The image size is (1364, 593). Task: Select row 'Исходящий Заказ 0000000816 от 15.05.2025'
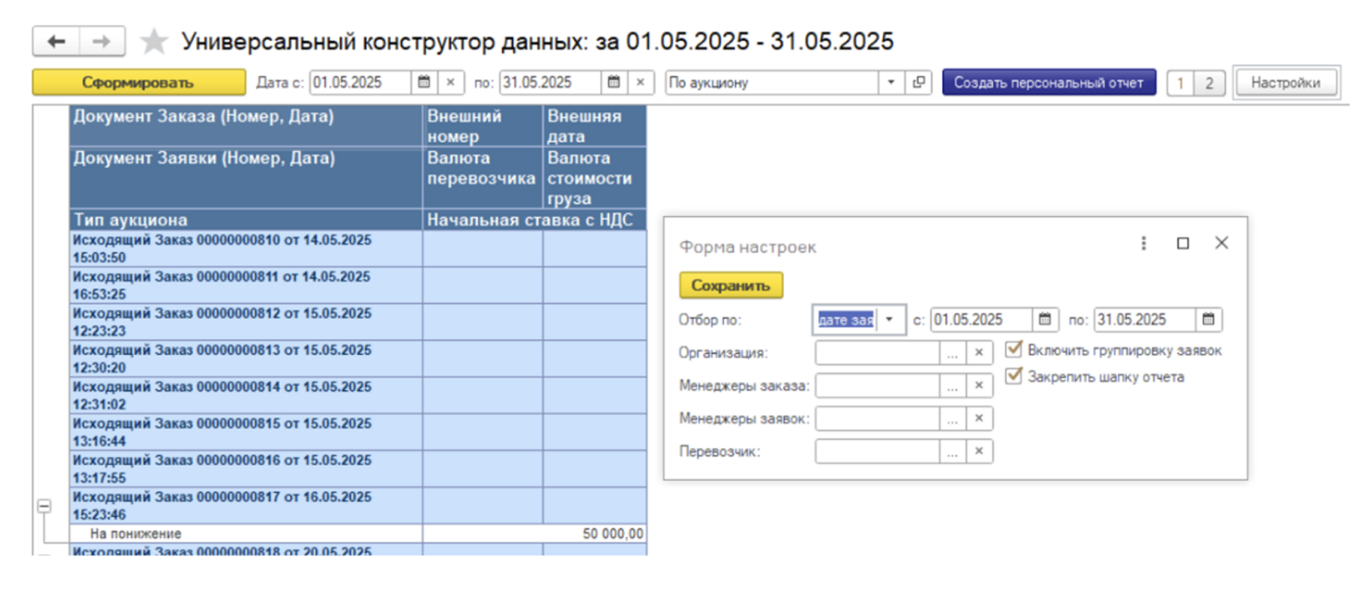[x=246, y=469]
